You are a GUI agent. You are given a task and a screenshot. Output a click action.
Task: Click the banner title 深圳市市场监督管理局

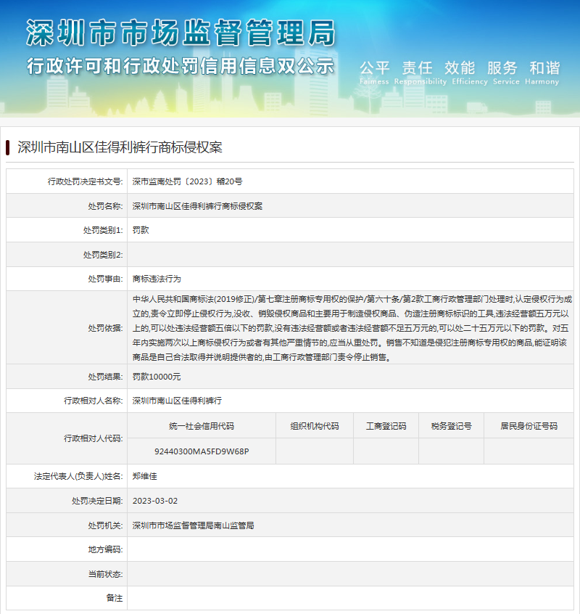181,33
